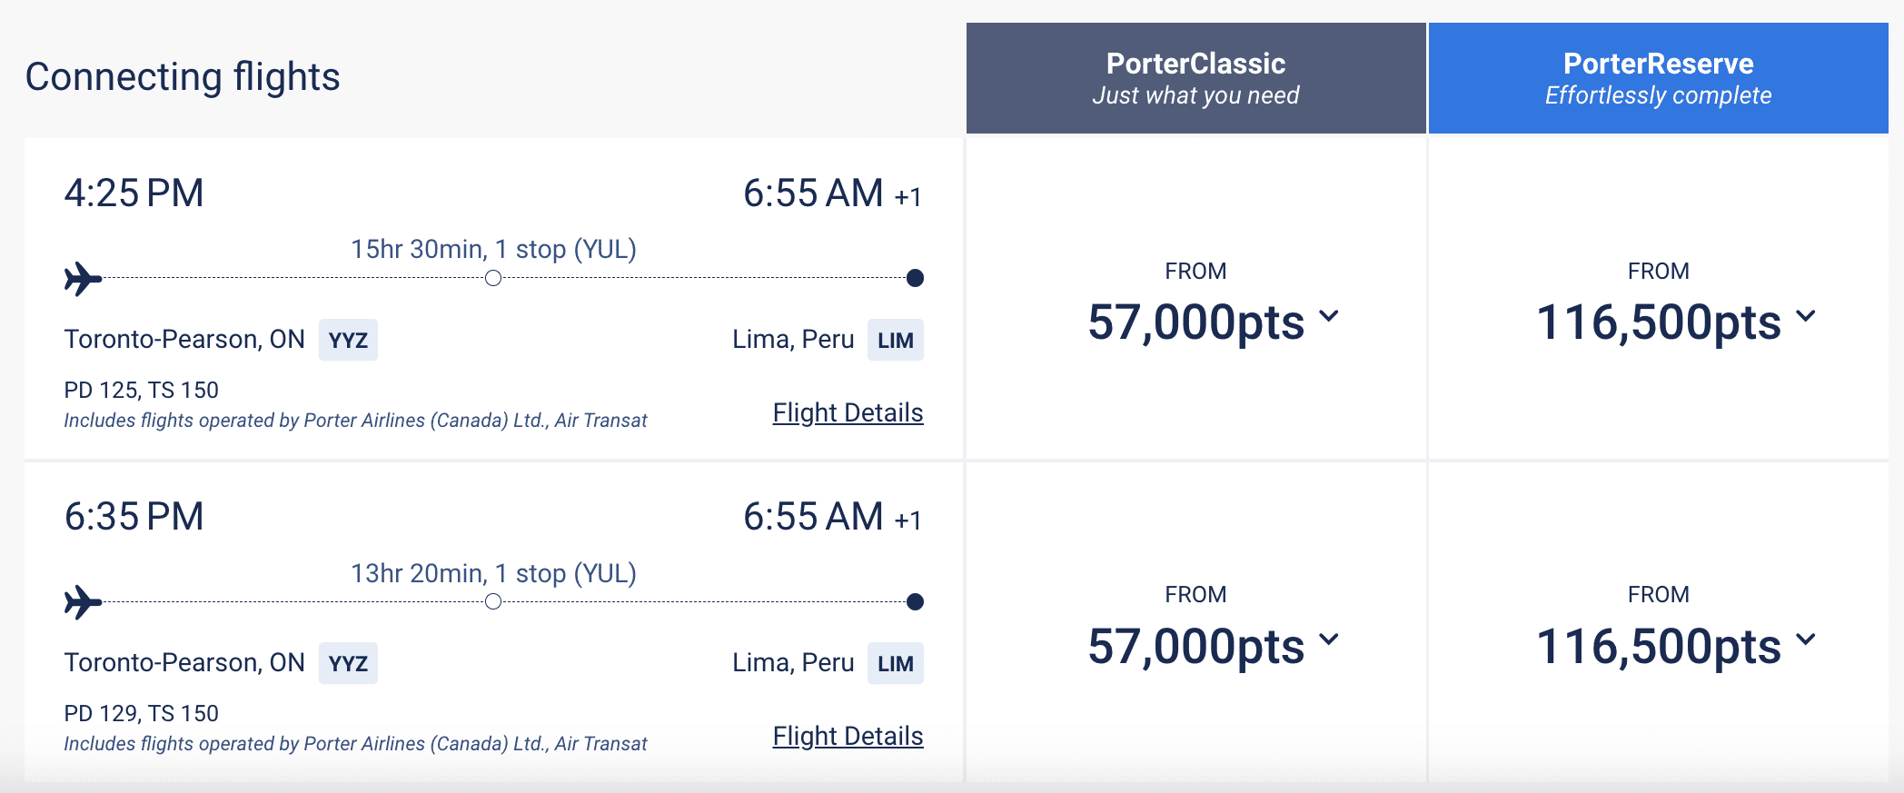This screenshot has height=793, width=1904.
Task: Open Flight Details for PD 125 flight
Action: point(848,413)
